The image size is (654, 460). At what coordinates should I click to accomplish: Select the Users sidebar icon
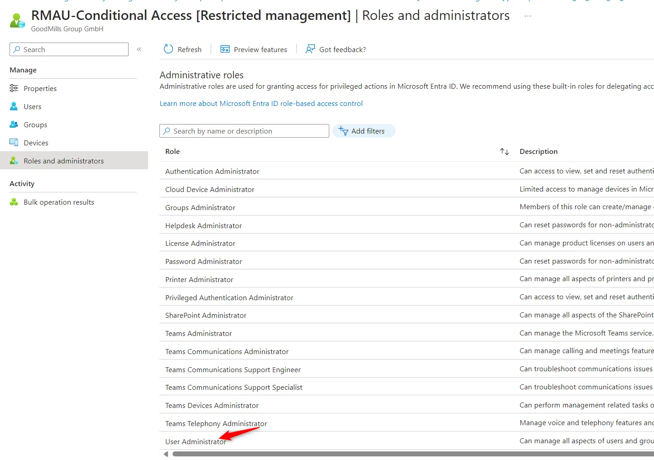(14, 106)
